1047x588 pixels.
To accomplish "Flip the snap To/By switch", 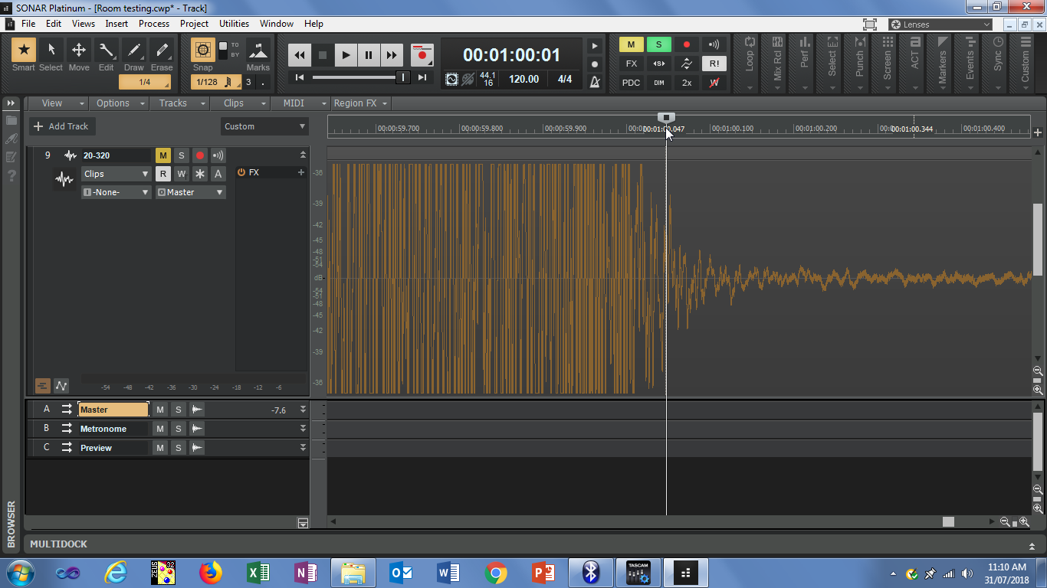I will click(223, 51).
